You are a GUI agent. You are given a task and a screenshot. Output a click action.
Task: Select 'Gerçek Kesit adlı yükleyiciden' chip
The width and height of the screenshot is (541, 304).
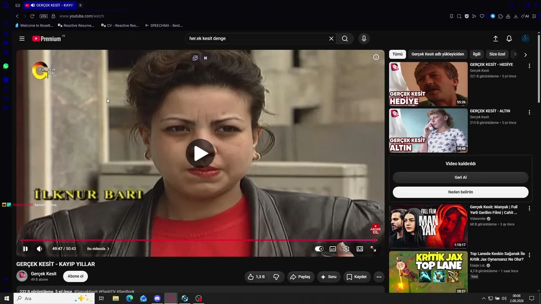438,54
